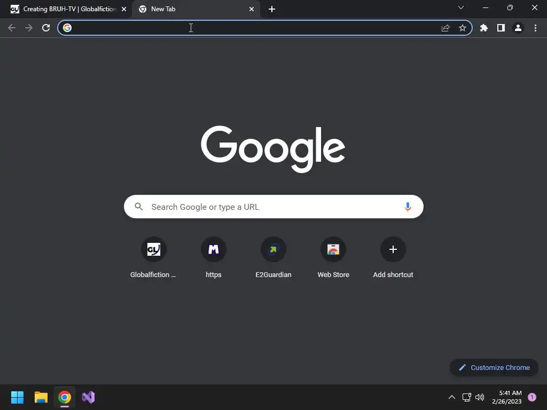Select the New Tab tab

click(196, 9)
